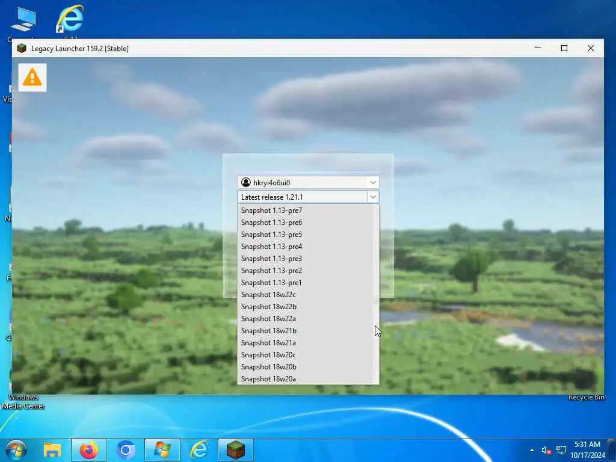Click the account avatar icon
This screenshot has width=616, height=462.
(x=246, y=182)
